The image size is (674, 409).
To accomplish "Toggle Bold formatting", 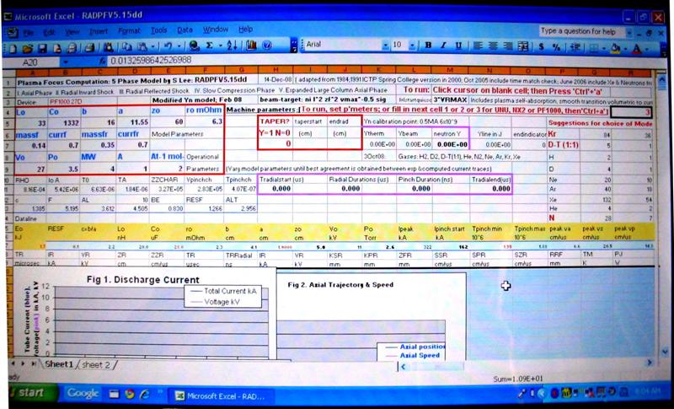I will coord(429,45).
